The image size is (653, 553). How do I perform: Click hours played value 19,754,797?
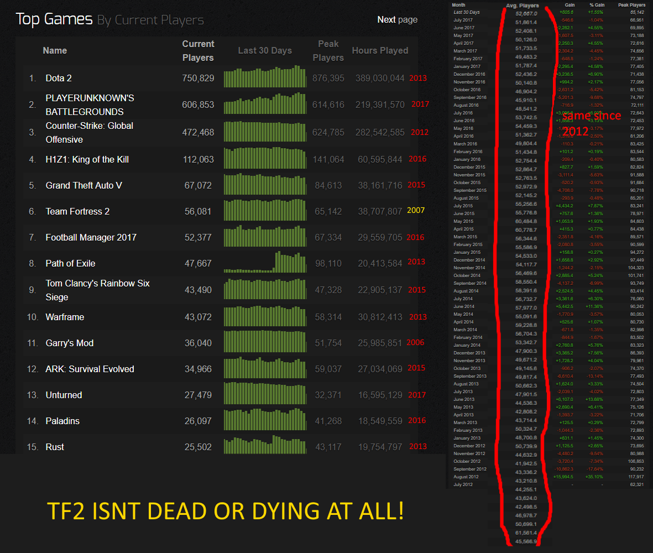(x=380, y=447)
